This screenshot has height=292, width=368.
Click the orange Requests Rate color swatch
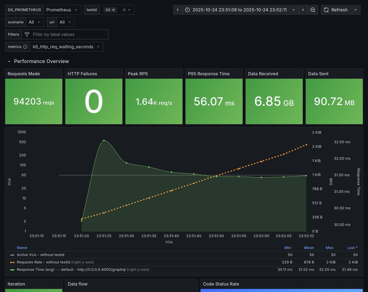tap(12, 262)
